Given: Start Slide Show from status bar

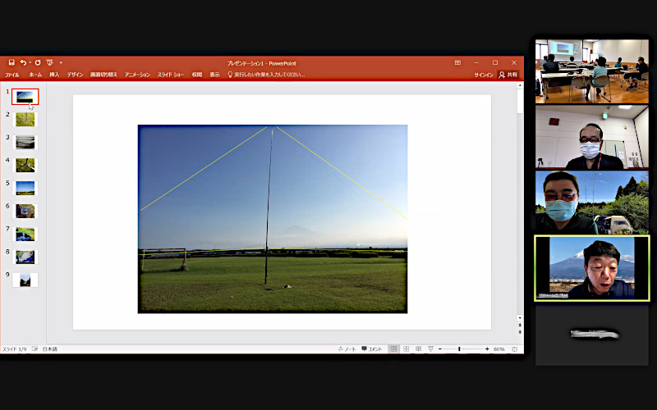Looking at the screenshot, I should pyautogui.click(x=430, y=349).
